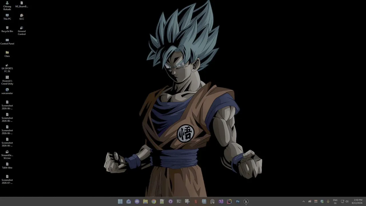Select the GCC desktop shortcut
The height and width of the screenshot is (206, 366).
[22, 17]
